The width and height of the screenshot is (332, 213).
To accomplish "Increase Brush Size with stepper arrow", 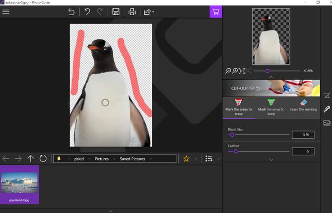I will pyautogui.click(x=312, y=133).
